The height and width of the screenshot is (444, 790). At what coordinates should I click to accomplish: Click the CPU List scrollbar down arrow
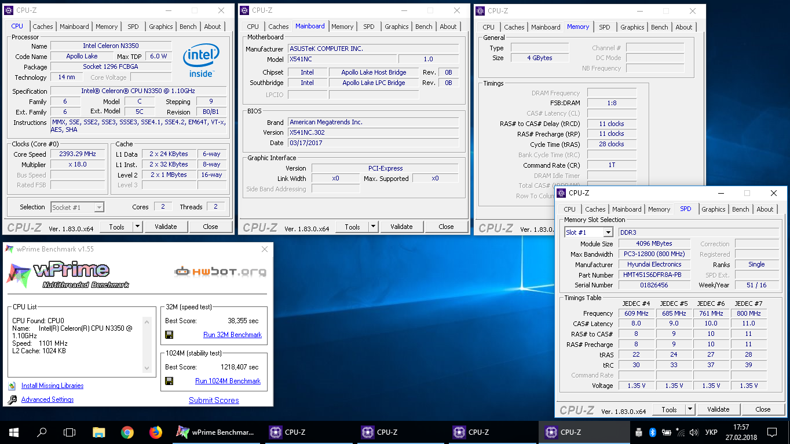[147, 368]
